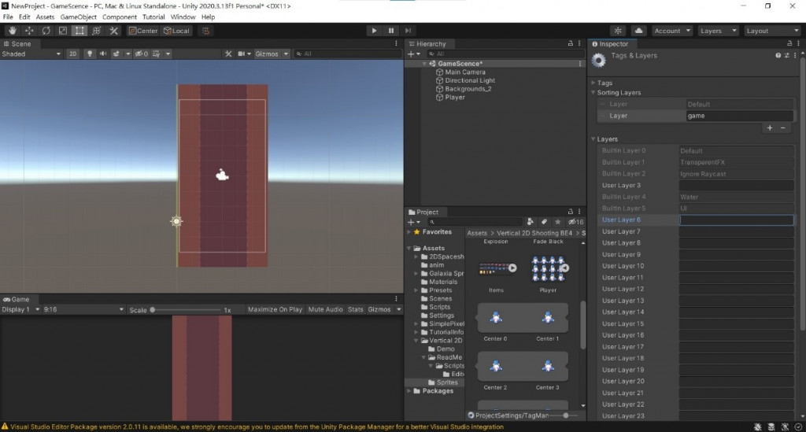806x432 pixels.
Task: Toggle Maximize On Play
Action: tap(275, 309)
